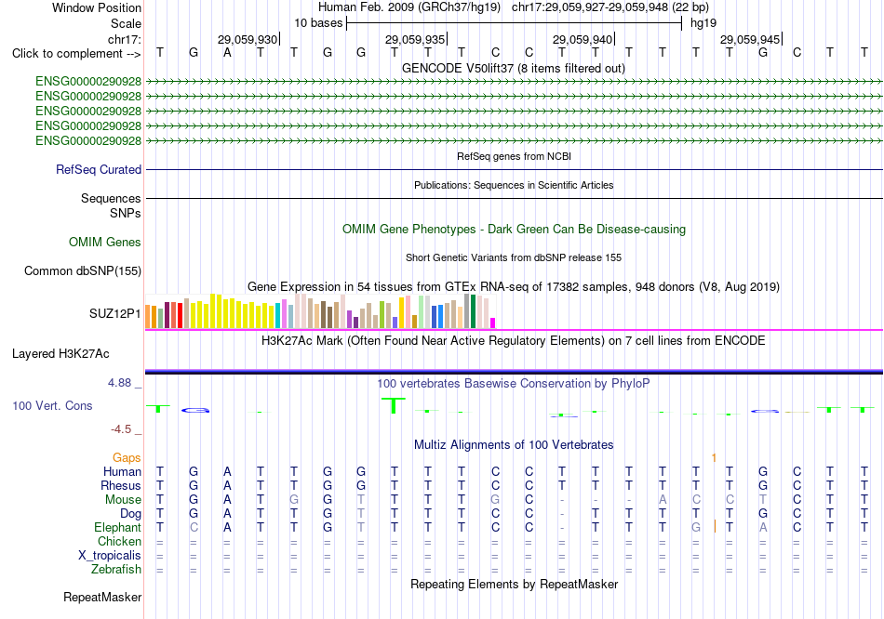
Task: Click the 'Click to complement -->' label
Action: coord(76,54)
